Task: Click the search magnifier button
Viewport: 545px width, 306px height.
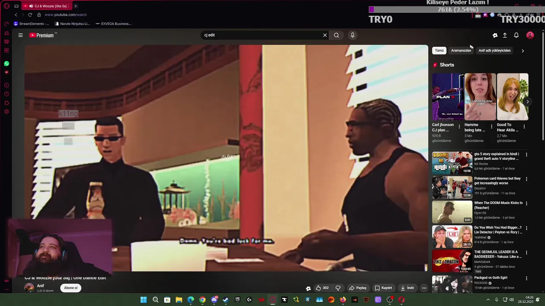Action: (336, 35)
